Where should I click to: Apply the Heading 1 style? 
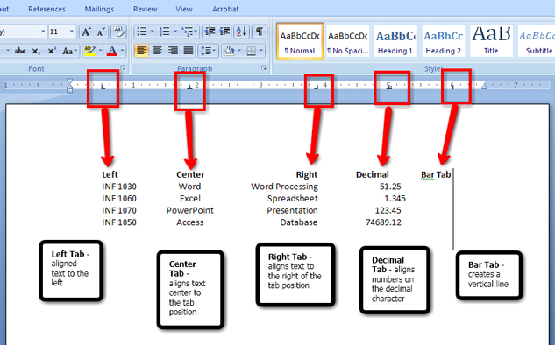tap(395, 41)
